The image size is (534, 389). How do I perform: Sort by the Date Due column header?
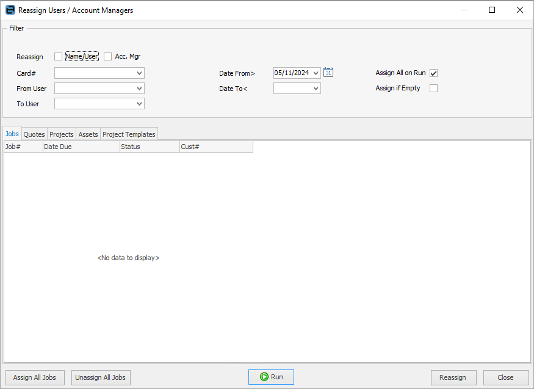pos(81,147)
